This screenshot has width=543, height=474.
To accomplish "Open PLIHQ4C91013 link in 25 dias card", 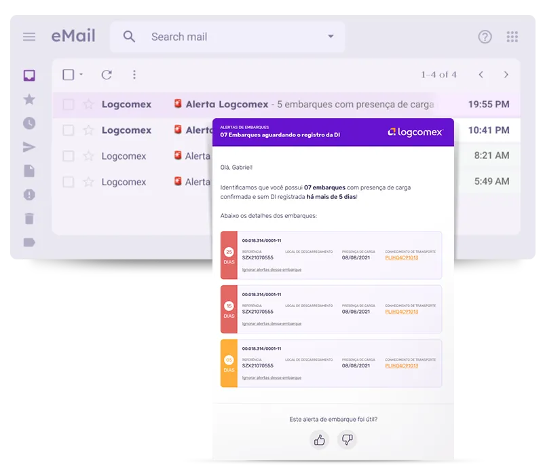I will (x=401, y=258).
